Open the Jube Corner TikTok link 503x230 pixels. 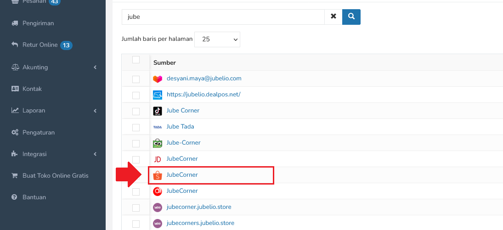[x=183, y=110]
